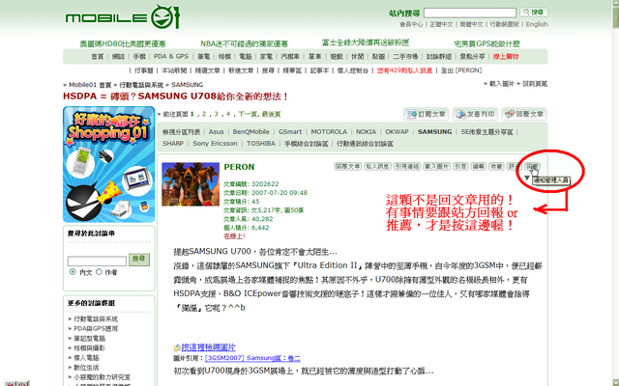
Task: Select the 作者 radio button
Action: click(x=99, y=272)
